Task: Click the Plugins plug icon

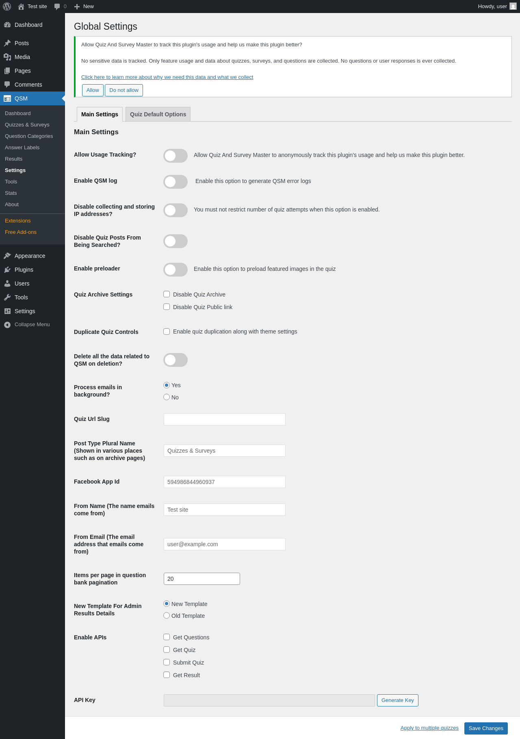Action: [7, 270]
